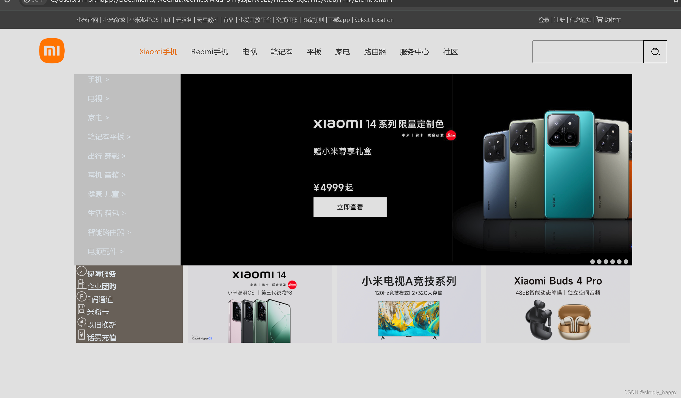Image resolution: width=681 pixels, height=398 pixels.
Task: Expand the 耳机 音箱 category menu
Action: point(106,175)
